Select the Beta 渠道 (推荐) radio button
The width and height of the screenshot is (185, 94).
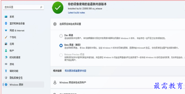click(x=61, y=45)
